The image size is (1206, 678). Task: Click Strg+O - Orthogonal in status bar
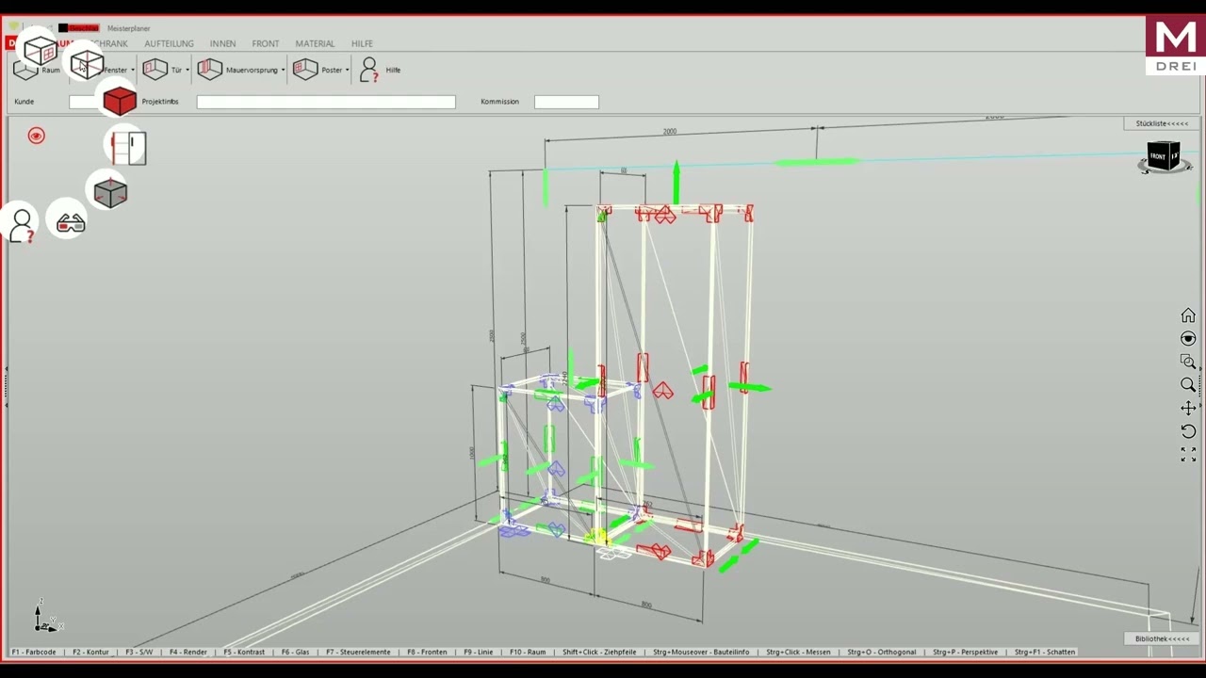[x=882, y=652]
